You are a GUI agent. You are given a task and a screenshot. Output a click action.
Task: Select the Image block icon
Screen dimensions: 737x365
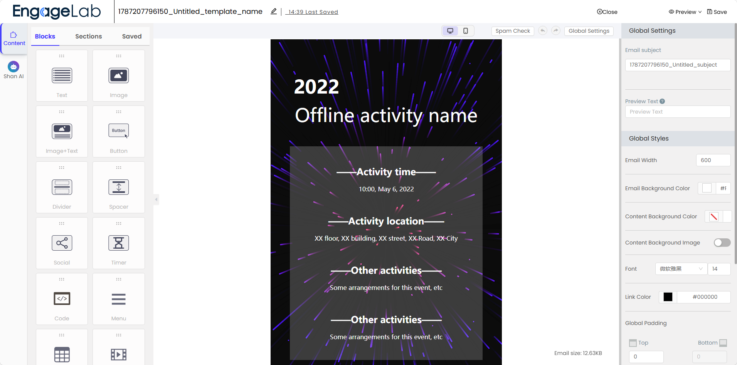pos(119,75)
